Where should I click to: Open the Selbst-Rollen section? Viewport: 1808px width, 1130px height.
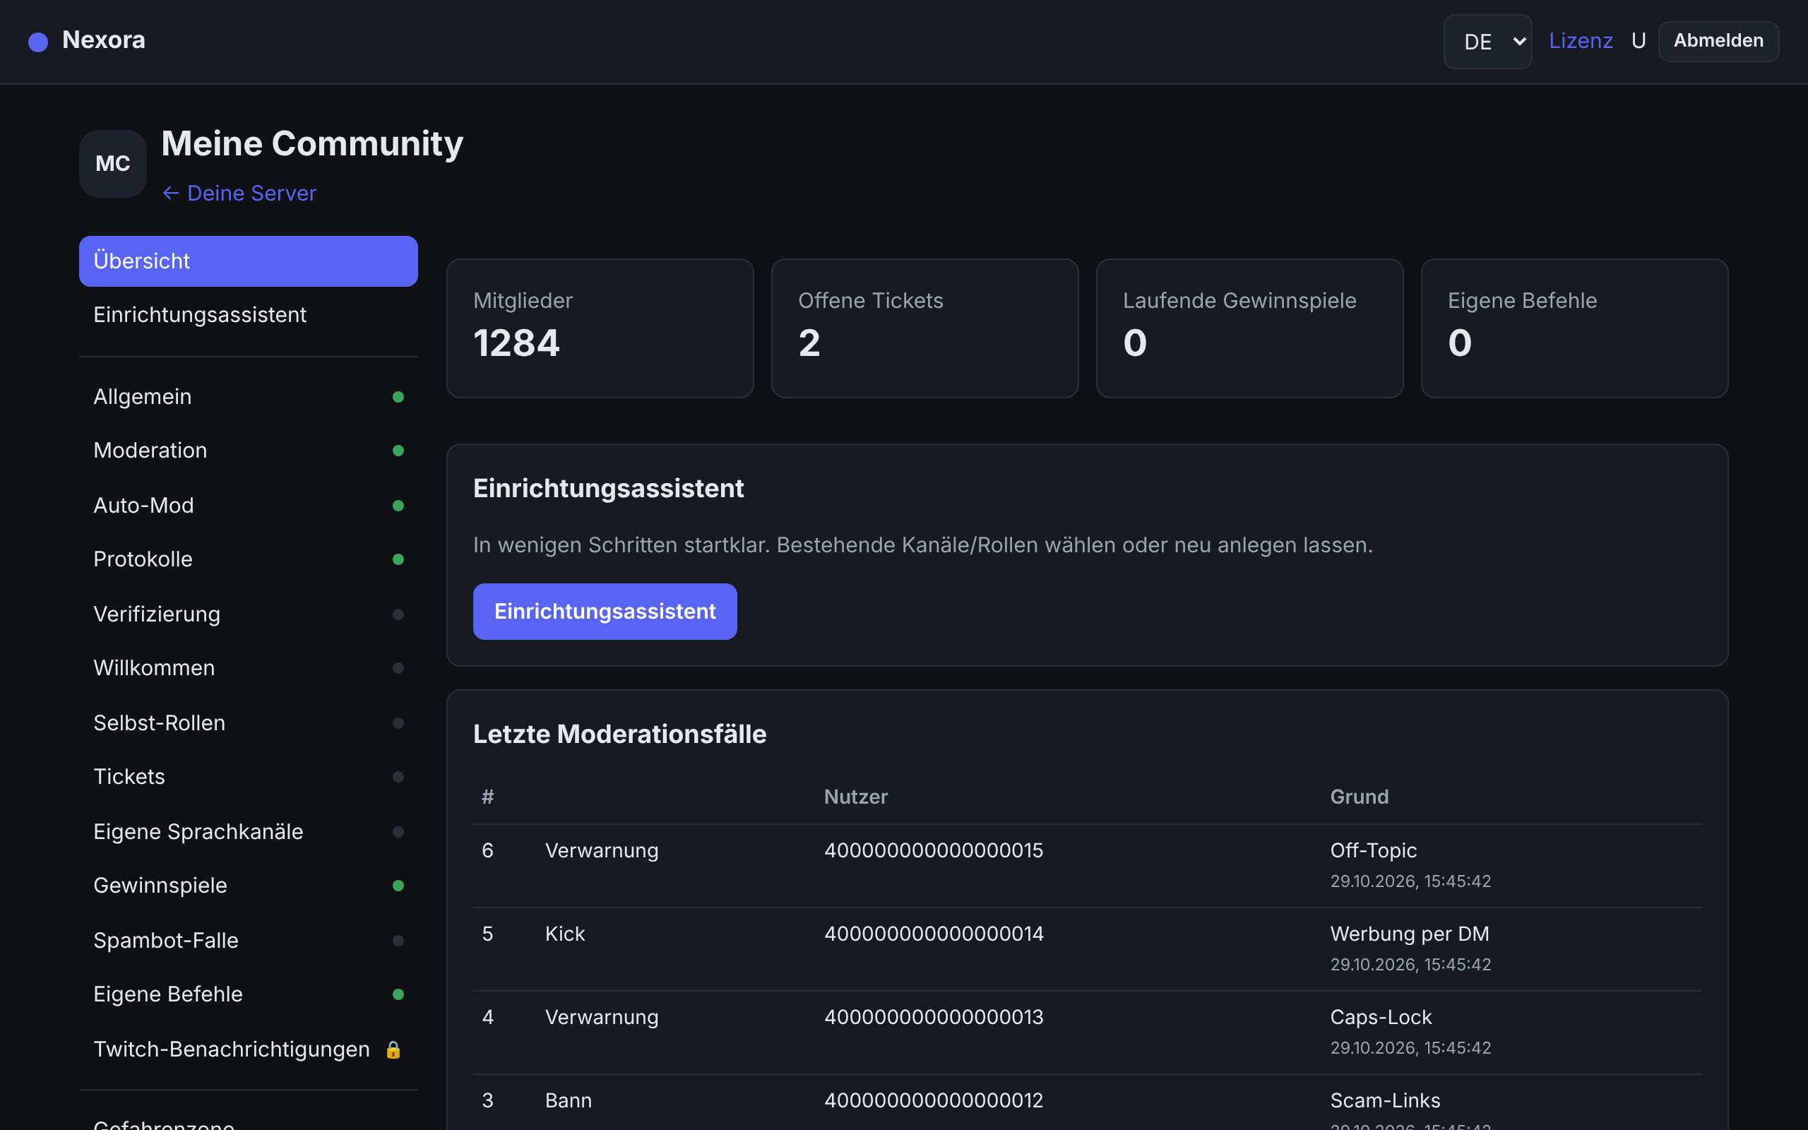tap(248, 723)
